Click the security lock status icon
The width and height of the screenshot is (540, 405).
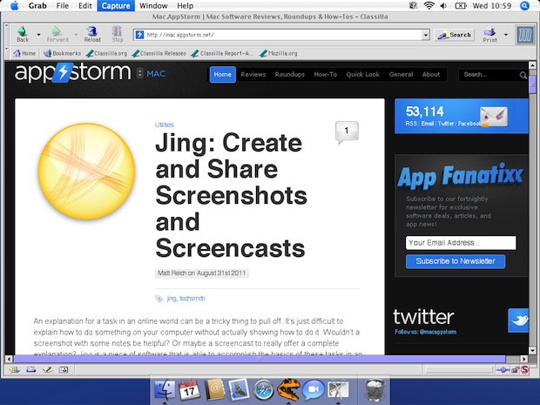(x=515, y=370)
